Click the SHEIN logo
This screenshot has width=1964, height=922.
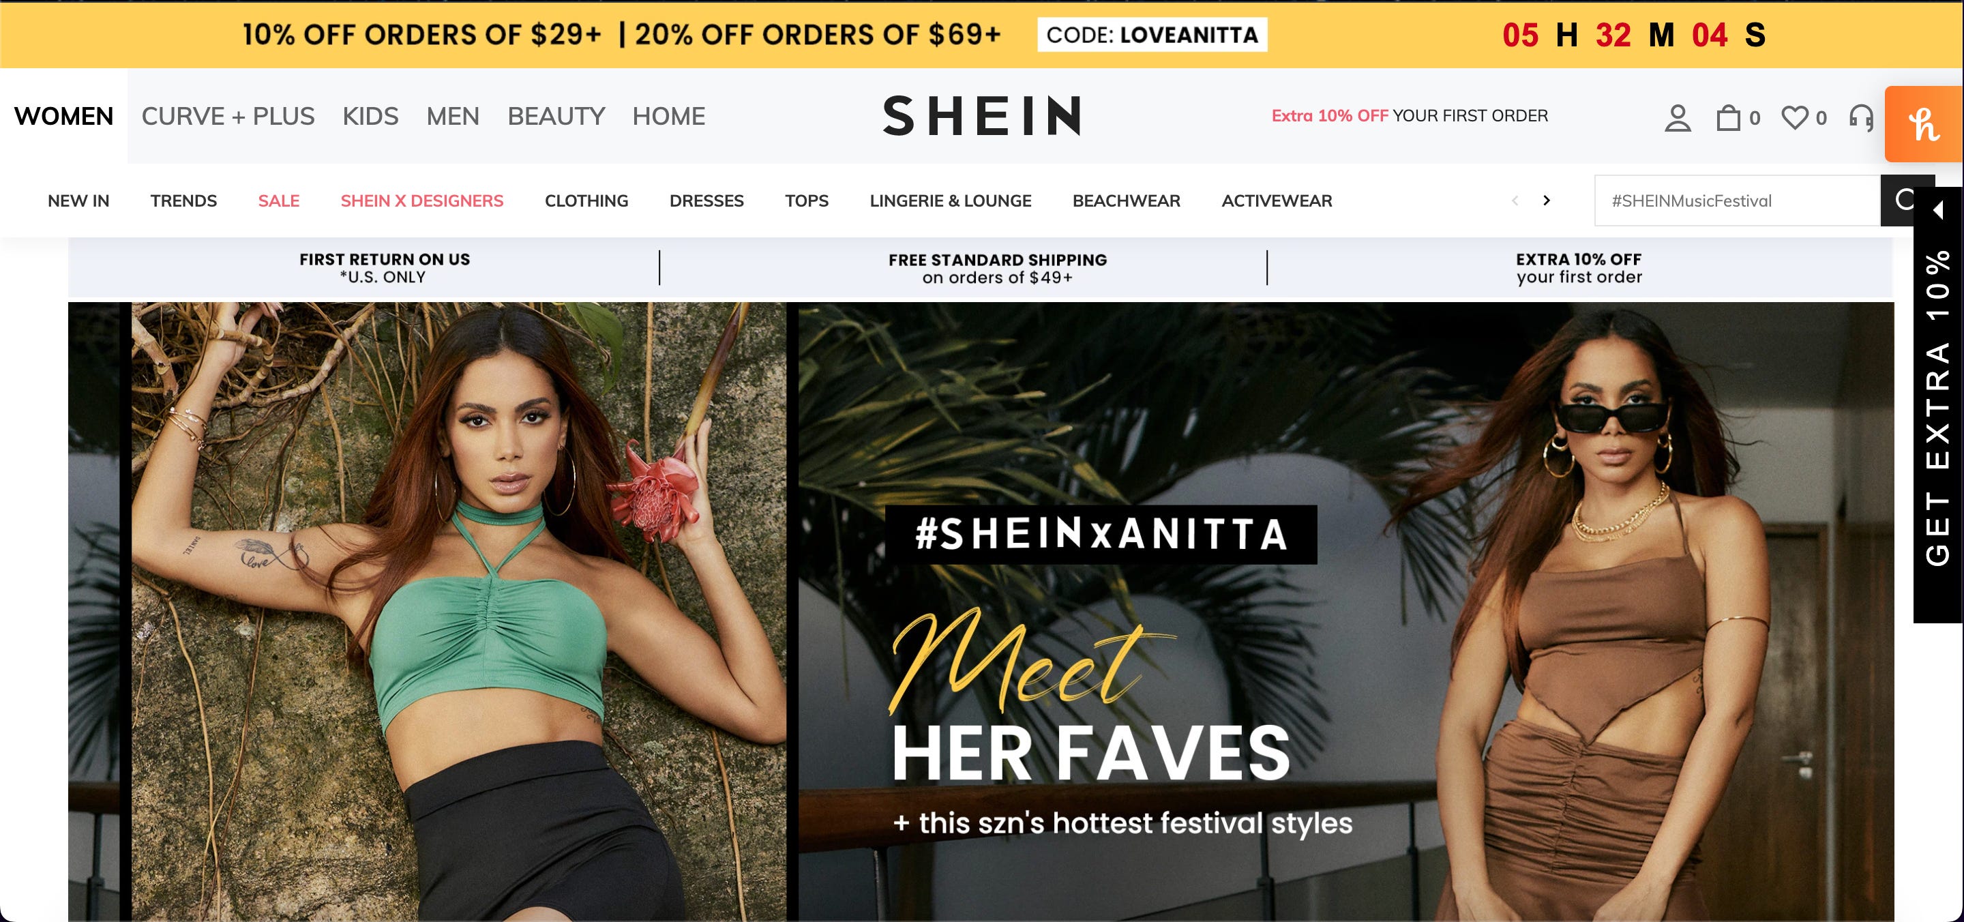[x=982, y=116]
